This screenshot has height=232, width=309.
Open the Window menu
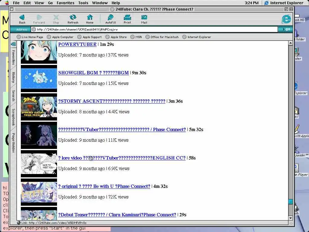[100, 3]
